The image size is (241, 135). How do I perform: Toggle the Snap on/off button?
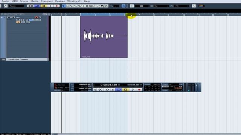pos(132,6)
